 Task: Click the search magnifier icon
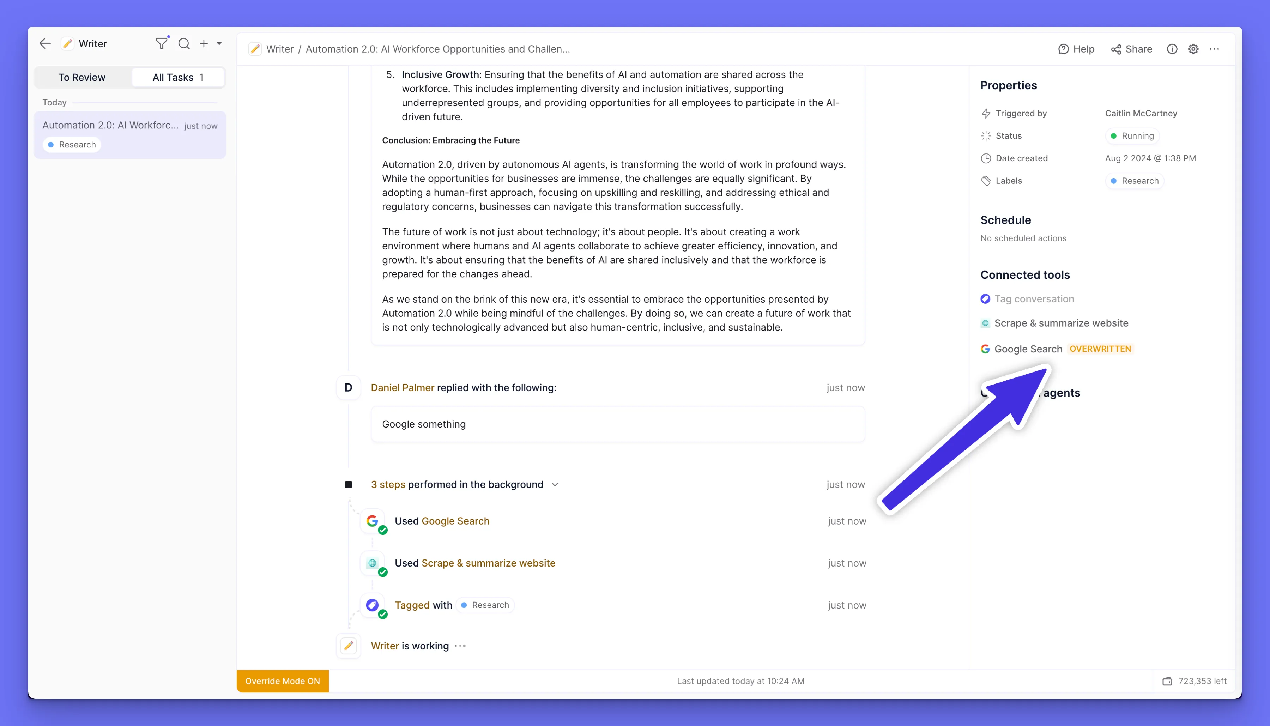184,43
